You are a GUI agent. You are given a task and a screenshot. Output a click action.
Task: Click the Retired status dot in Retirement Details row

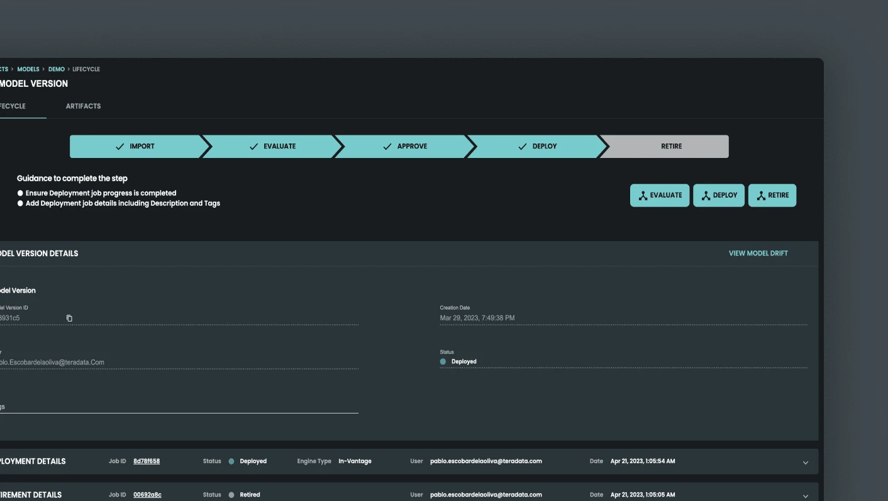point(231,495)
